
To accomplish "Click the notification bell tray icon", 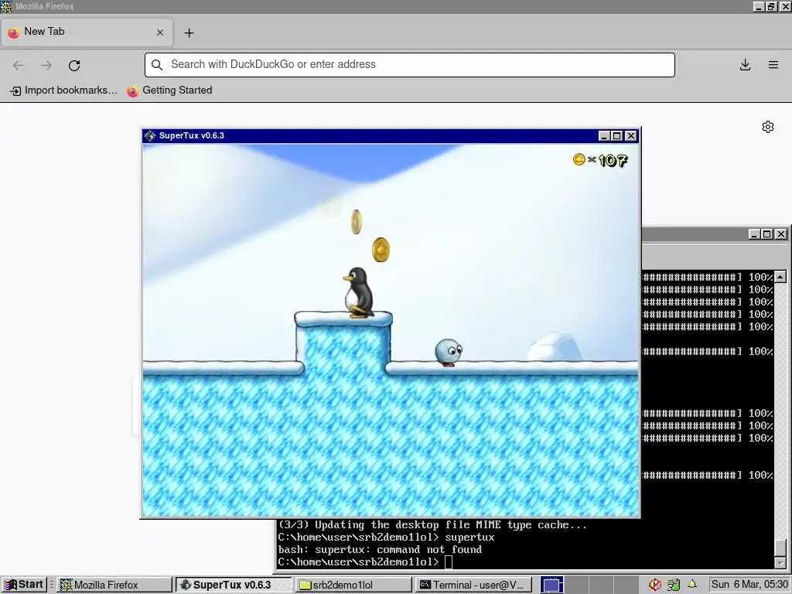I will 692,585.
